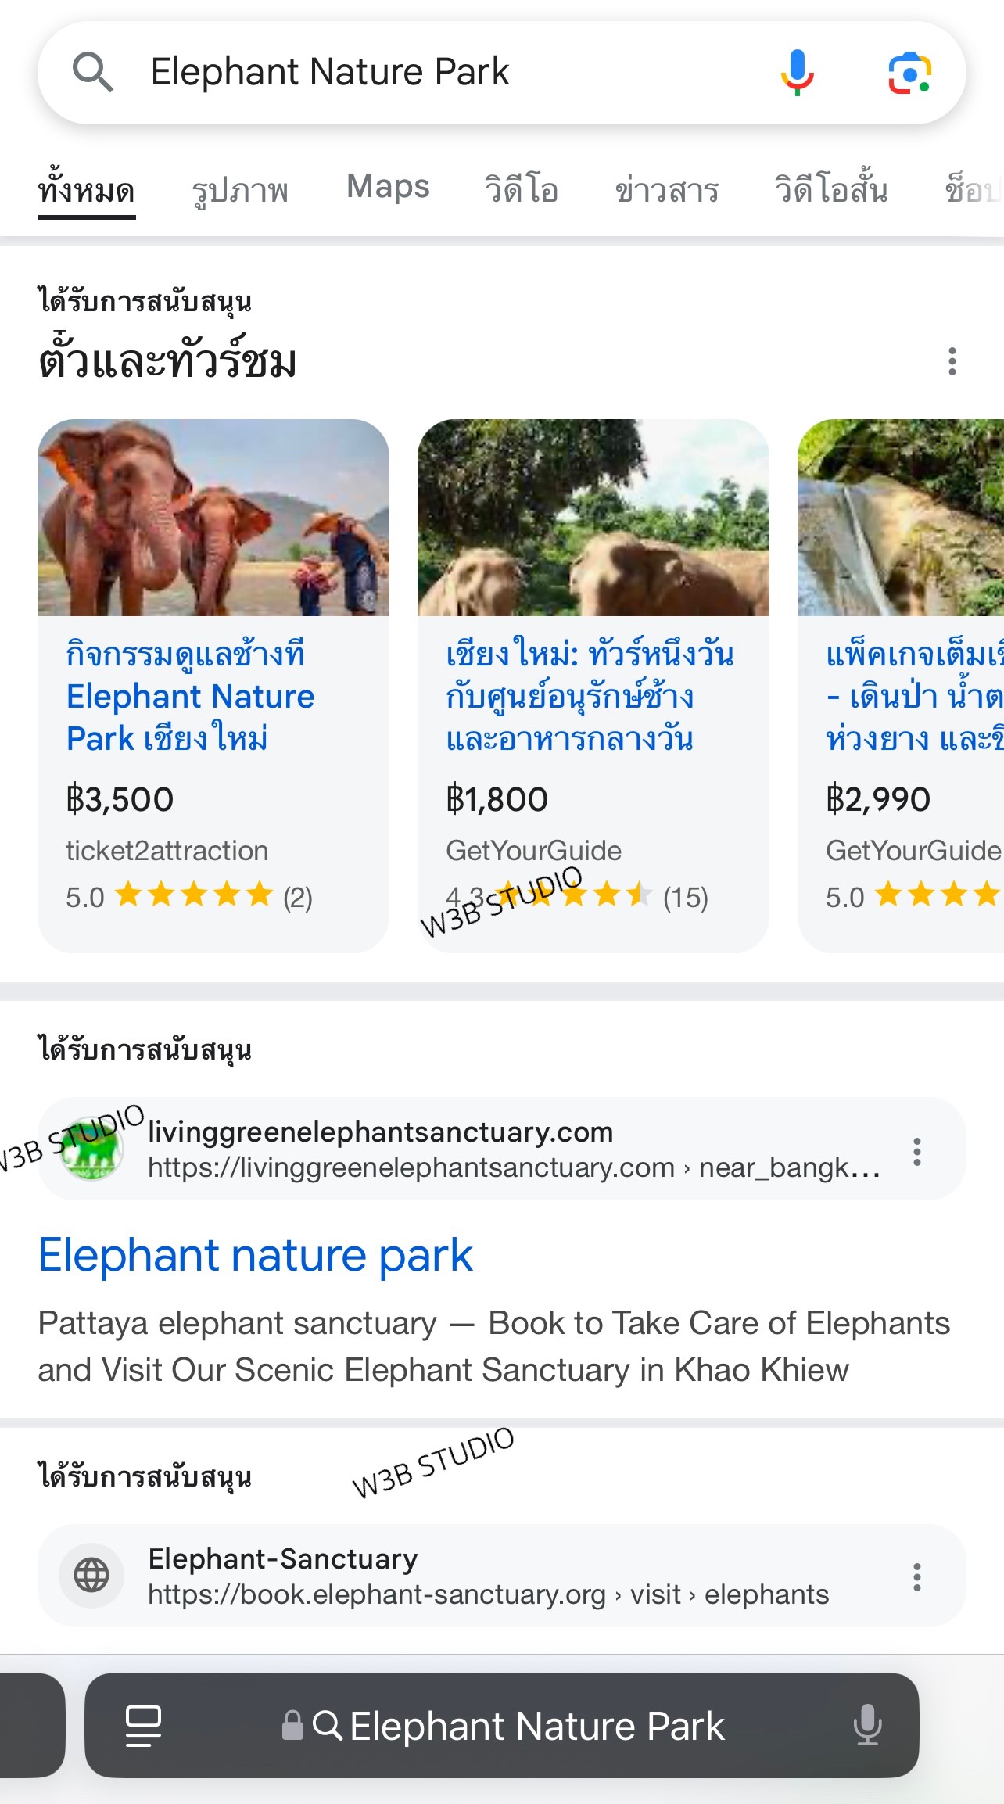Open Google Lens camera search
Image resolution: width=1004 pixels, height=1804 pixels.
(x=909, y=74)
